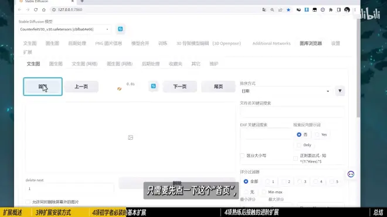The height and width of the screenshot is (217, 387).
Task: Select rating filter option 3
Action: (300, 181)
